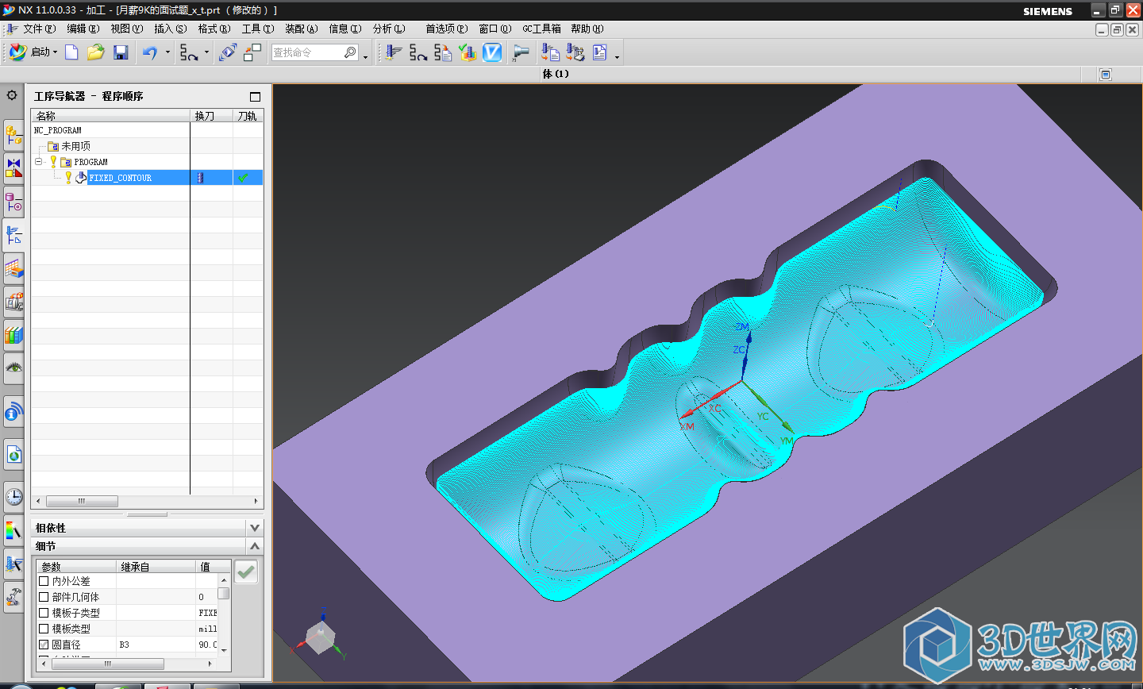Viewport: 1143px width, 689px height.
Task: Collapse the 细节 section
Action: point(255,546)
